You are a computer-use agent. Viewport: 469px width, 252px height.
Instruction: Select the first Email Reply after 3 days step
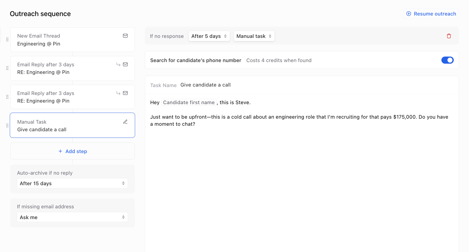point(66,68)
